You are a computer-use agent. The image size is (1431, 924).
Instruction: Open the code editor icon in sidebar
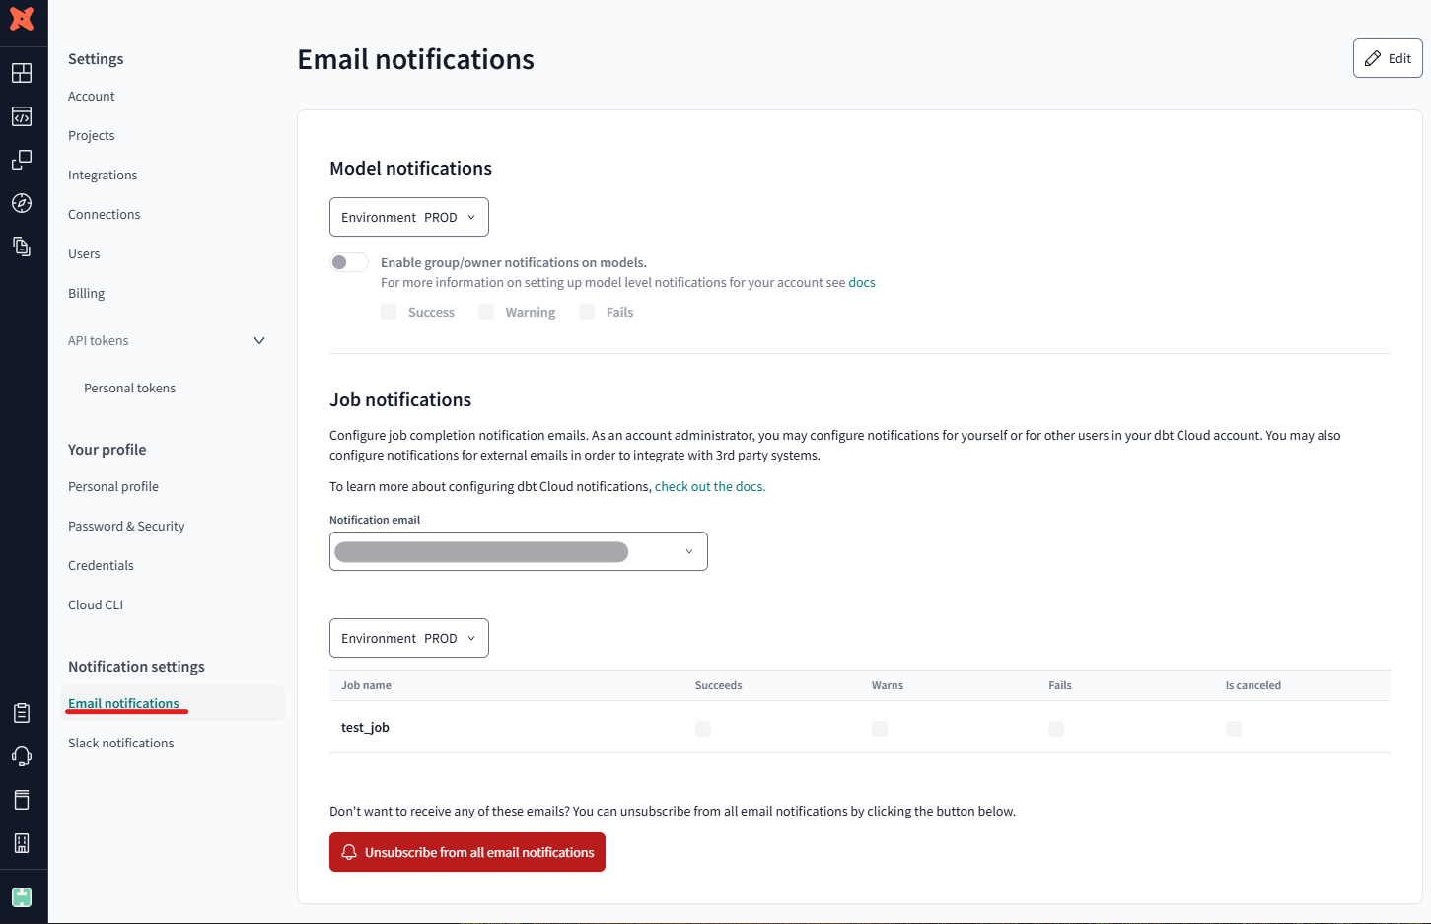(x=22, y=116)
